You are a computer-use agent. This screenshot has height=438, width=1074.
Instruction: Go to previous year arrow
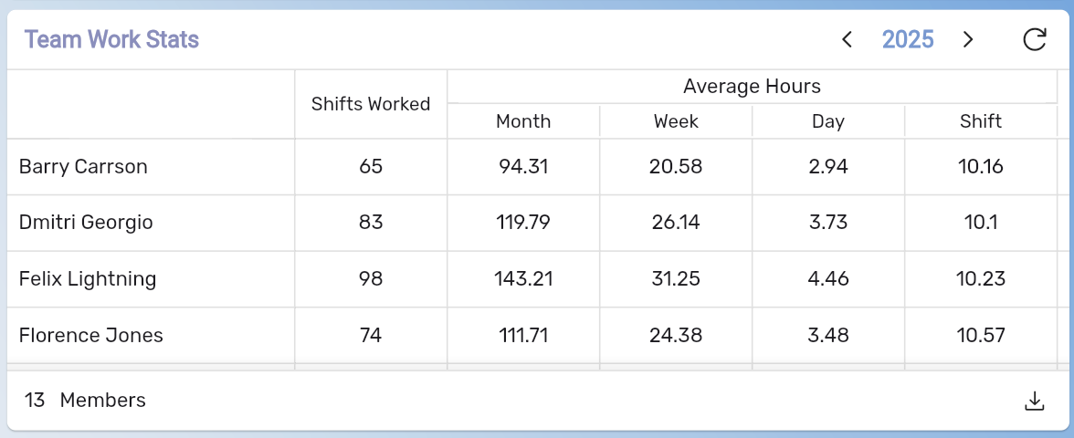847,39
